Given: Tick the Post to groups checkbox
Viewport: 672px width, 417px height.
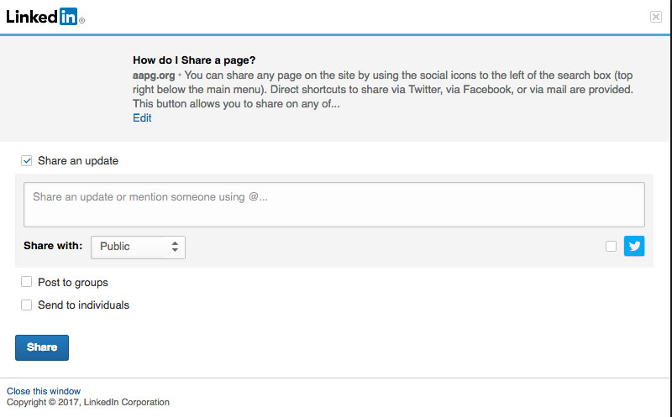Looking at the screenshot, I should tap(27, 283).
